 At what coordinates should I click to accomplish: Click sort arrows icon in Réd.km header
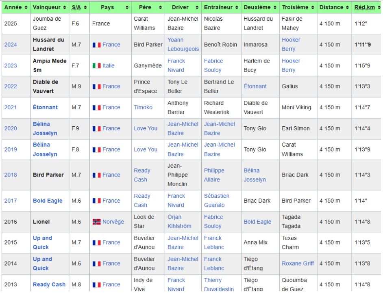click(379, 7)
